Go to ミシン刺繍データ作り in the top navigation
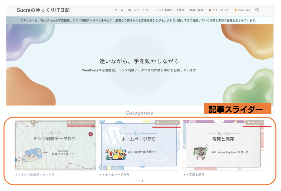The width and height of the screenshot is (281, 191). tap(170, 10)
